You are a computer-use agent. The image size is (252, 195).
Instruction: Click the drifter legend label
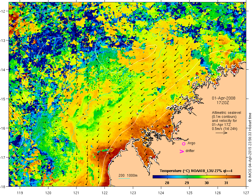190,151
